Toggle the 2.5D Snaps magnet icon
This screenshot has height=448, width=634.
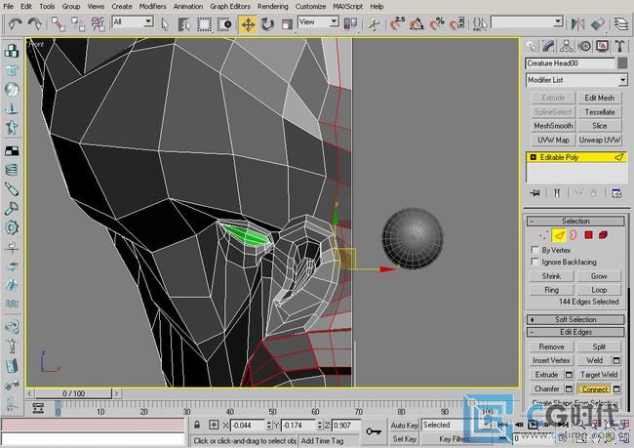click(397, 23)
